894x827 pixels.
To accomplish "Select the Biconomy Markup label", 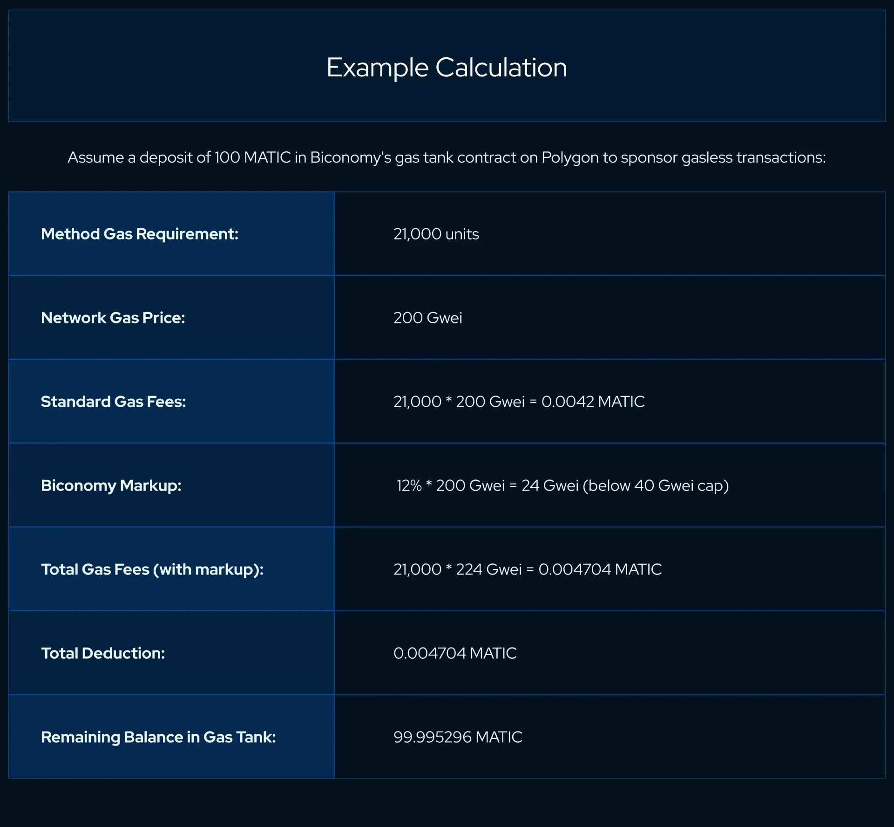I will click(110, 485).
